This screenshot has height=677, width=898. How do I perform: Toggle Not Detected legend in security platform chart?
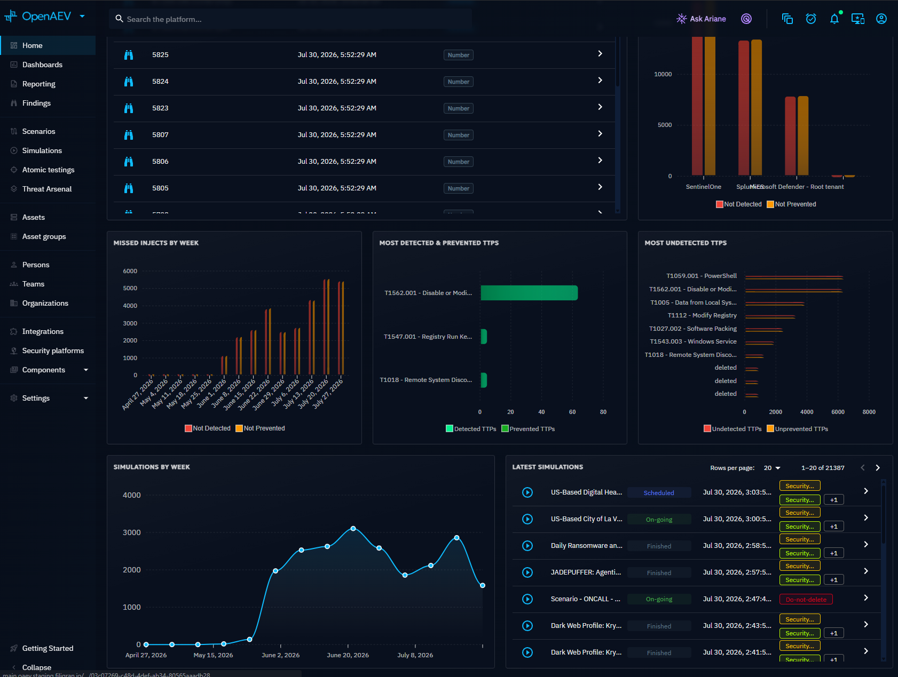[x=739, y=204]
